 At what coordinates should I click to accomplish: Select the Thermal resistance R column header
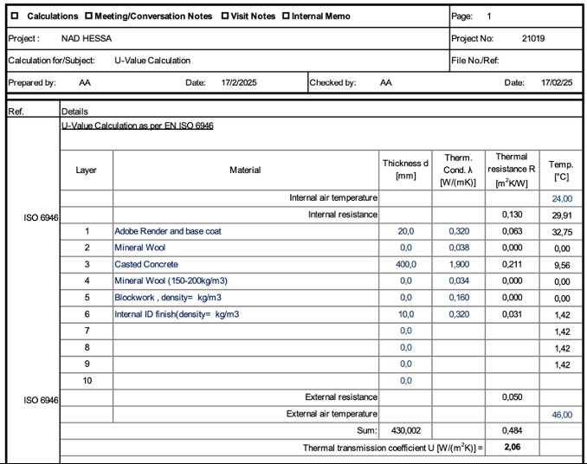pos(512,170)
